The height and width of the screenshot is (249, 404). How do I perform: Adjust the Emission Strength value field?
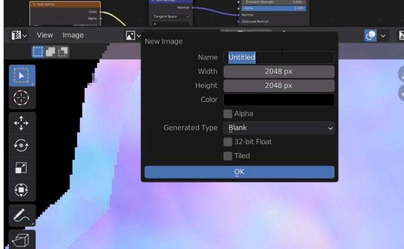click(274, 2)
